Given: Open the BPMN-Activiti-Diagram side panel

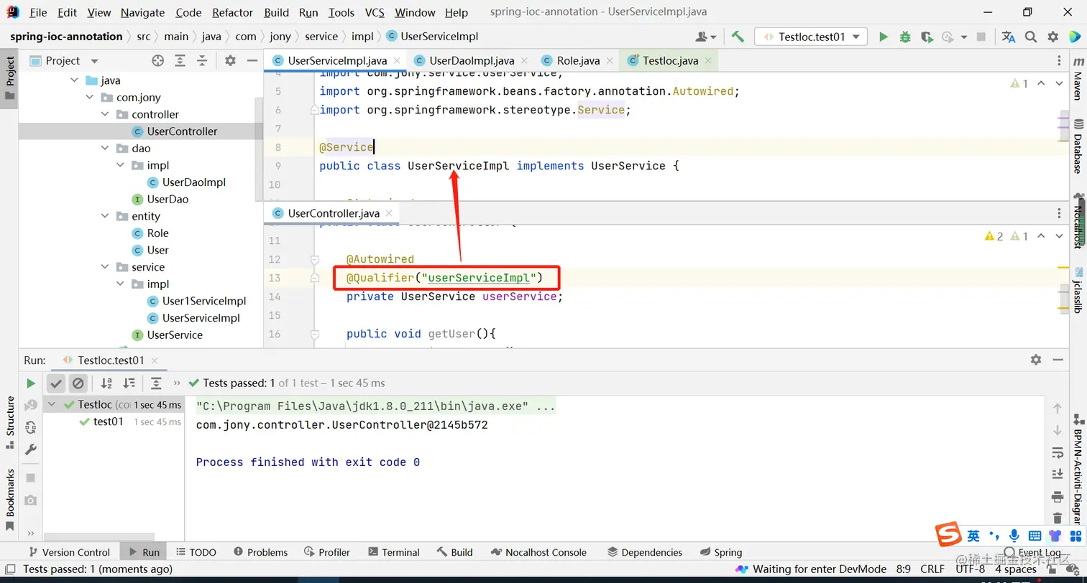Looking at the screenshot, I should pyautogui.click(x=1078, y=470).
